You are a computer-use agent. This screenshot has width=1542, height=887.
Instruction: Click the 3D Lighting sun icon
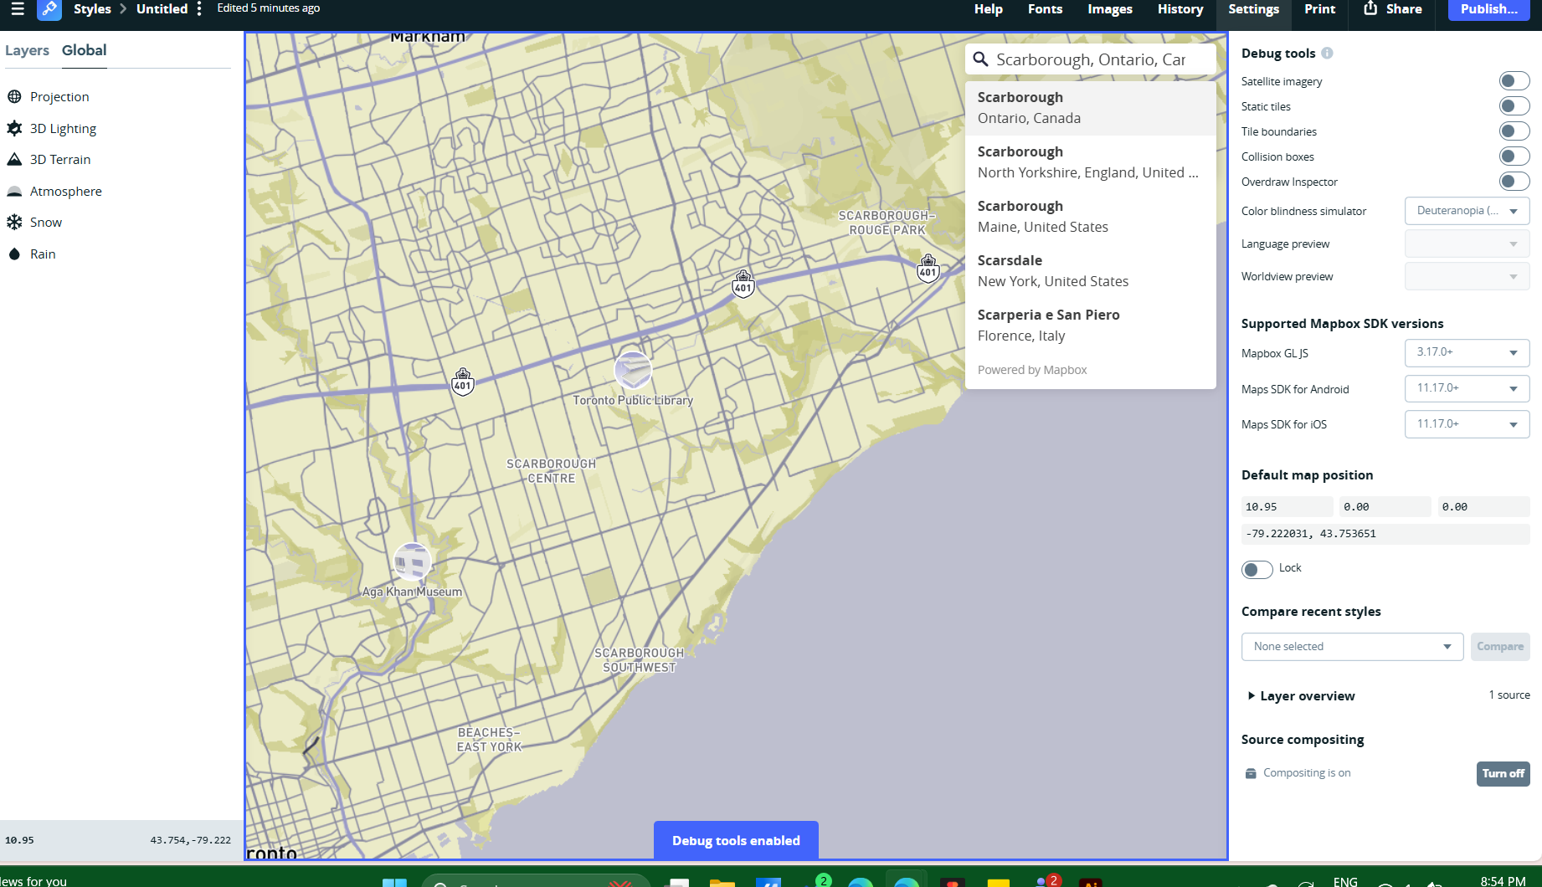14,128
